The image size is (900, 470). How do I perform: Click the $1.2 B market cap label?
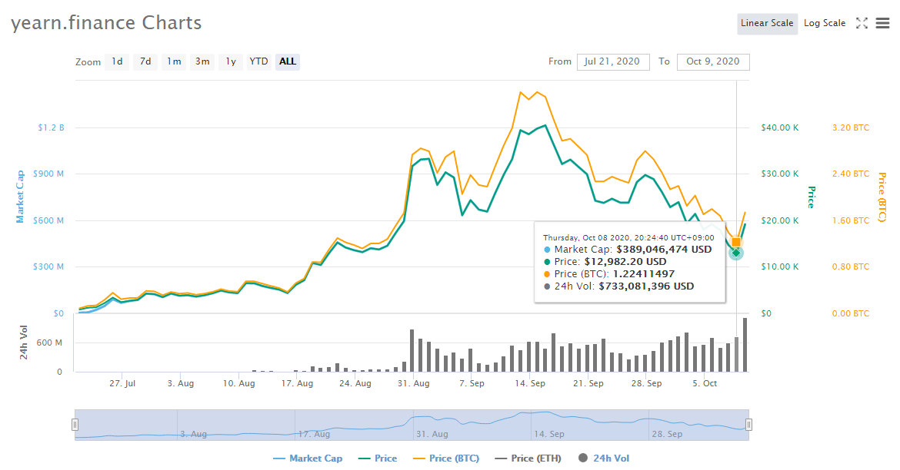point(51,127)
